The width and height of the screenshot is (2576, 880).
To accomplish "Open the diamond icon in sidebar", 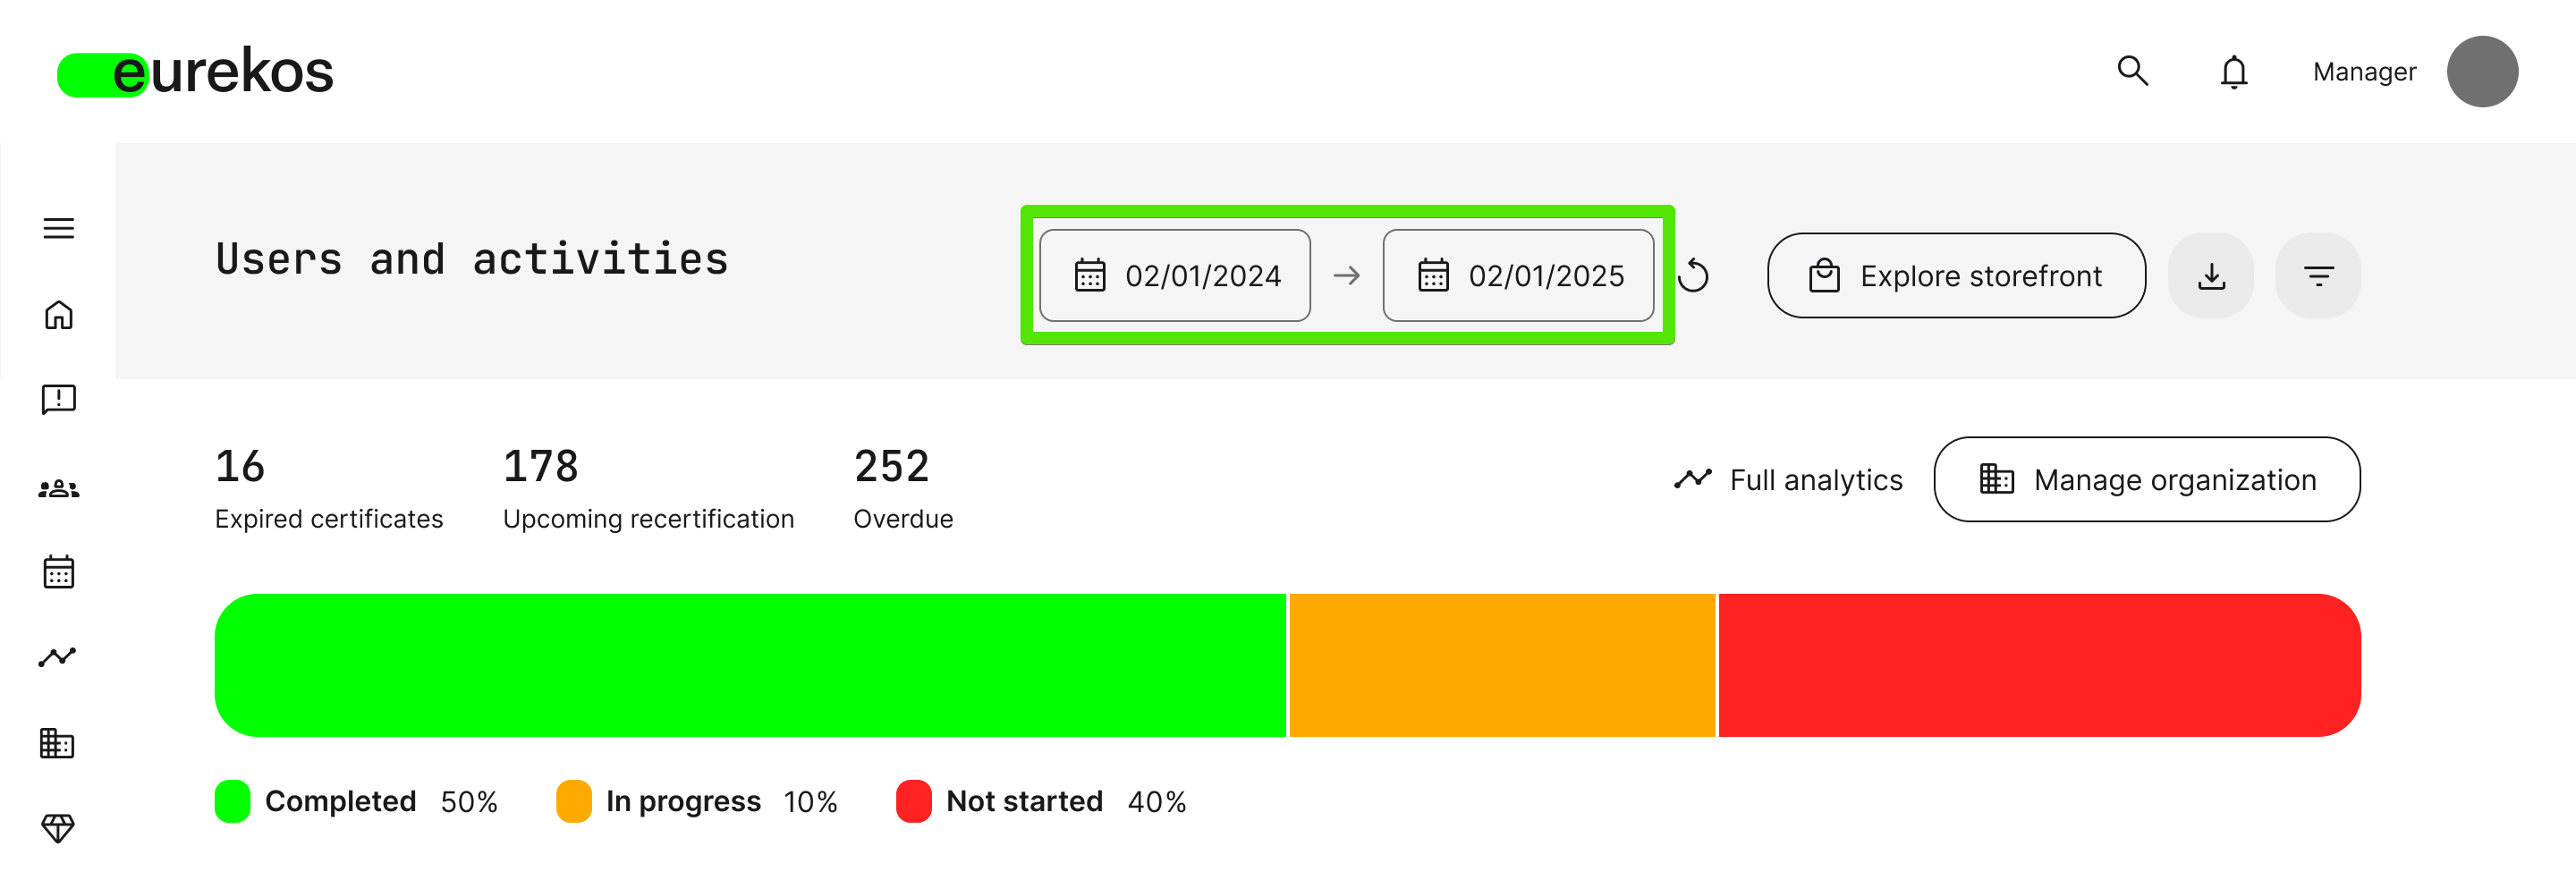I will click(58, 828).
